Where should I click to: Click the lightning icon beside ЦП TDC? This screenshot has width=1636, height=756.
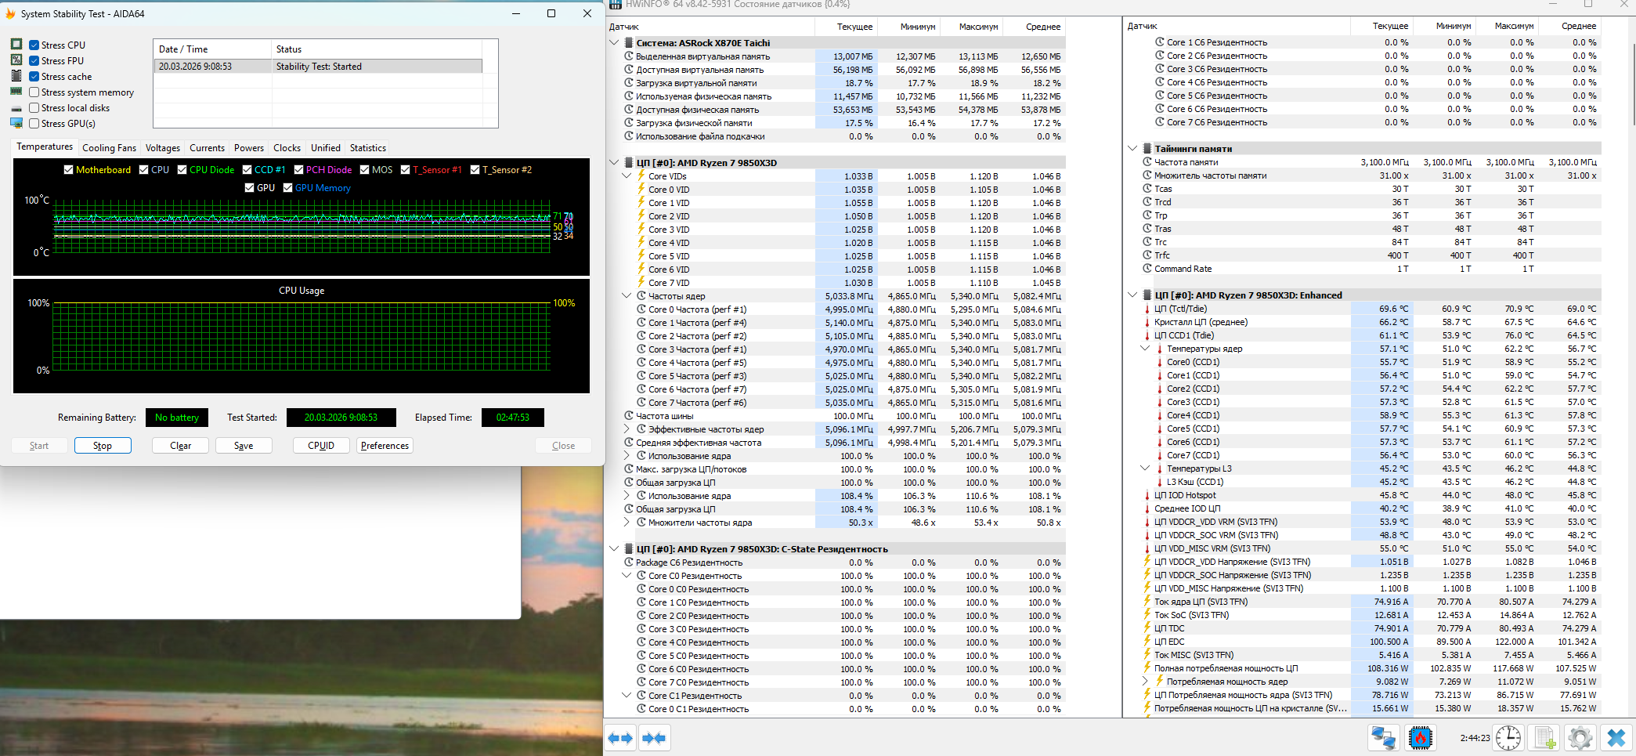click(x=1147, y=628)
